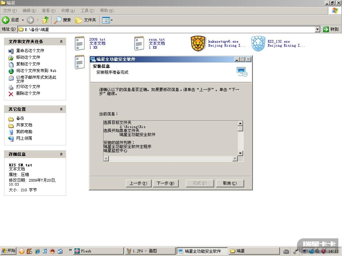Click 以电子邮件形式发送此文件 link
This screenshot has width=342, height=256.
(x=36, y=79)
